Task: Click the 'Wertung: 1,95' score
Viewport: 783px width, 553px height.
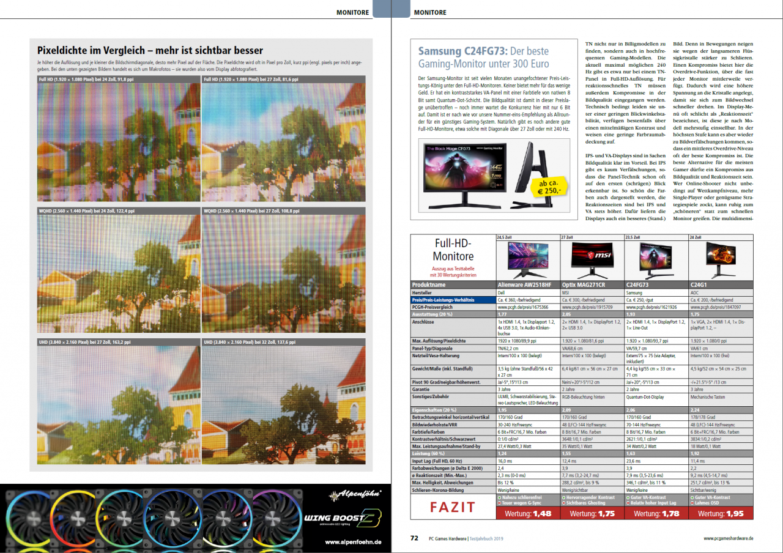Action: (721, 514)
